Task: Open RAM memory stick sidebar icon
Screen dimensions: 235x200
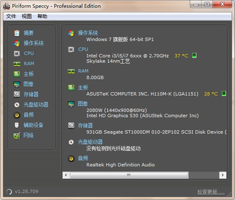Action: pyautogui.click(x=17, y=64)
